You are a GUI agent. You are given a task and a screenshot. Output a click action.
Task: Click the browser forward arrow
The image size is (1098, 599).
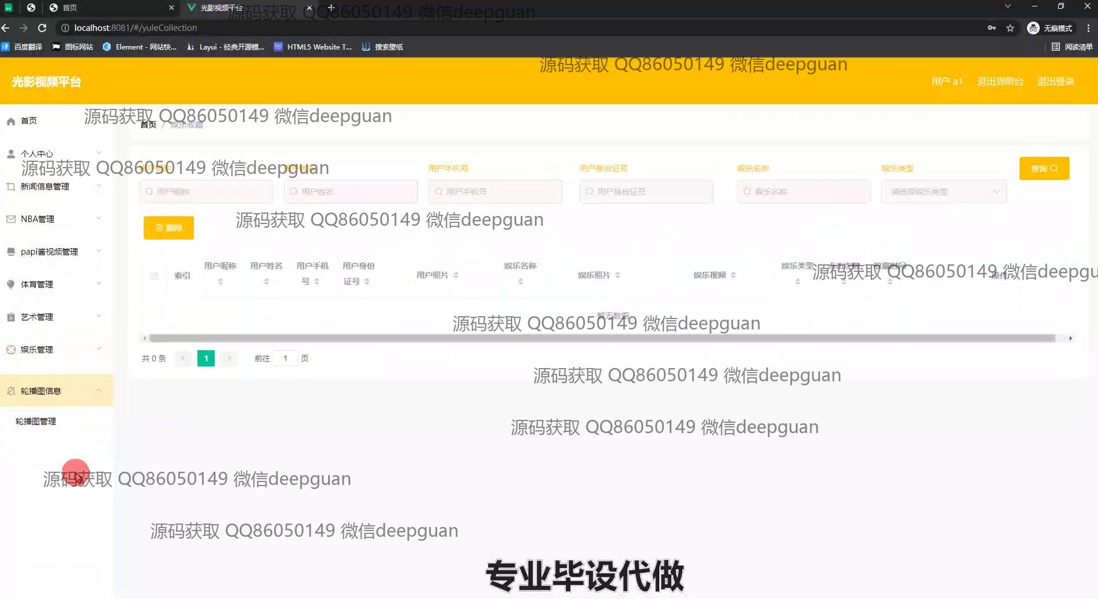pyautogui.click(x=24, y=28)
